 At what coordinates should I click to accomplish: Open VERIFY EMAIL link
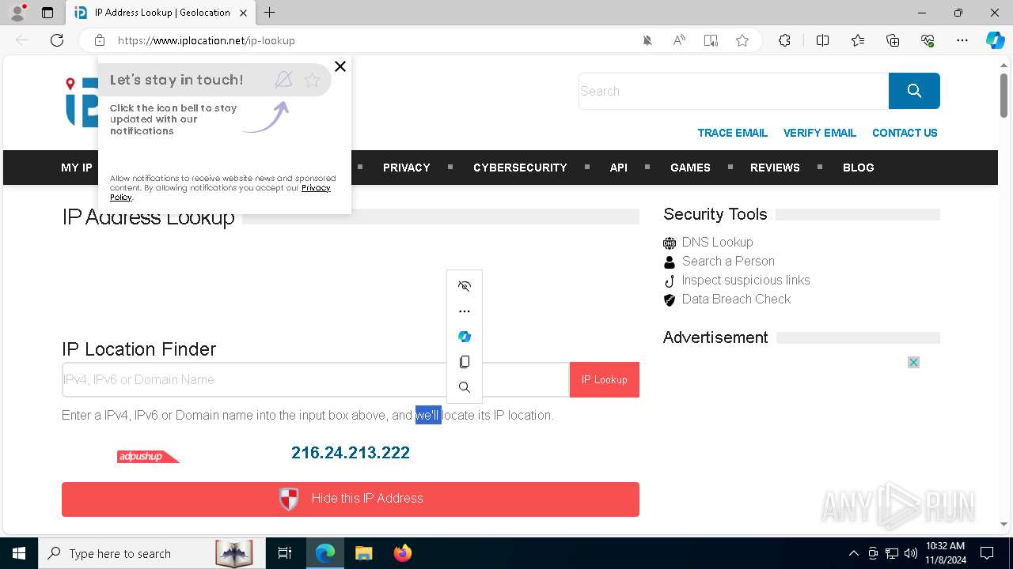(820, 133)
